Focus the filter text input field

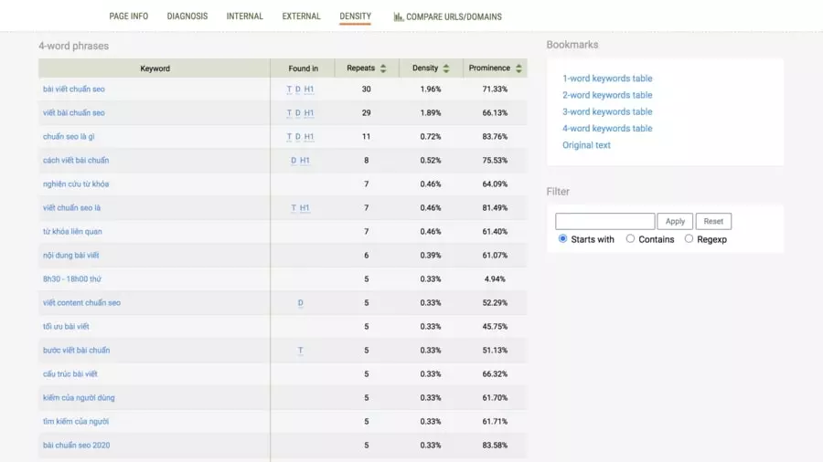(x=604, y=221)
